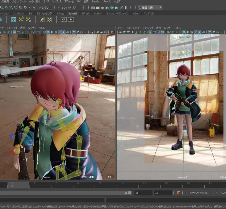
Task: Toggle textured display in left viewport
Action: click(60, 32)
